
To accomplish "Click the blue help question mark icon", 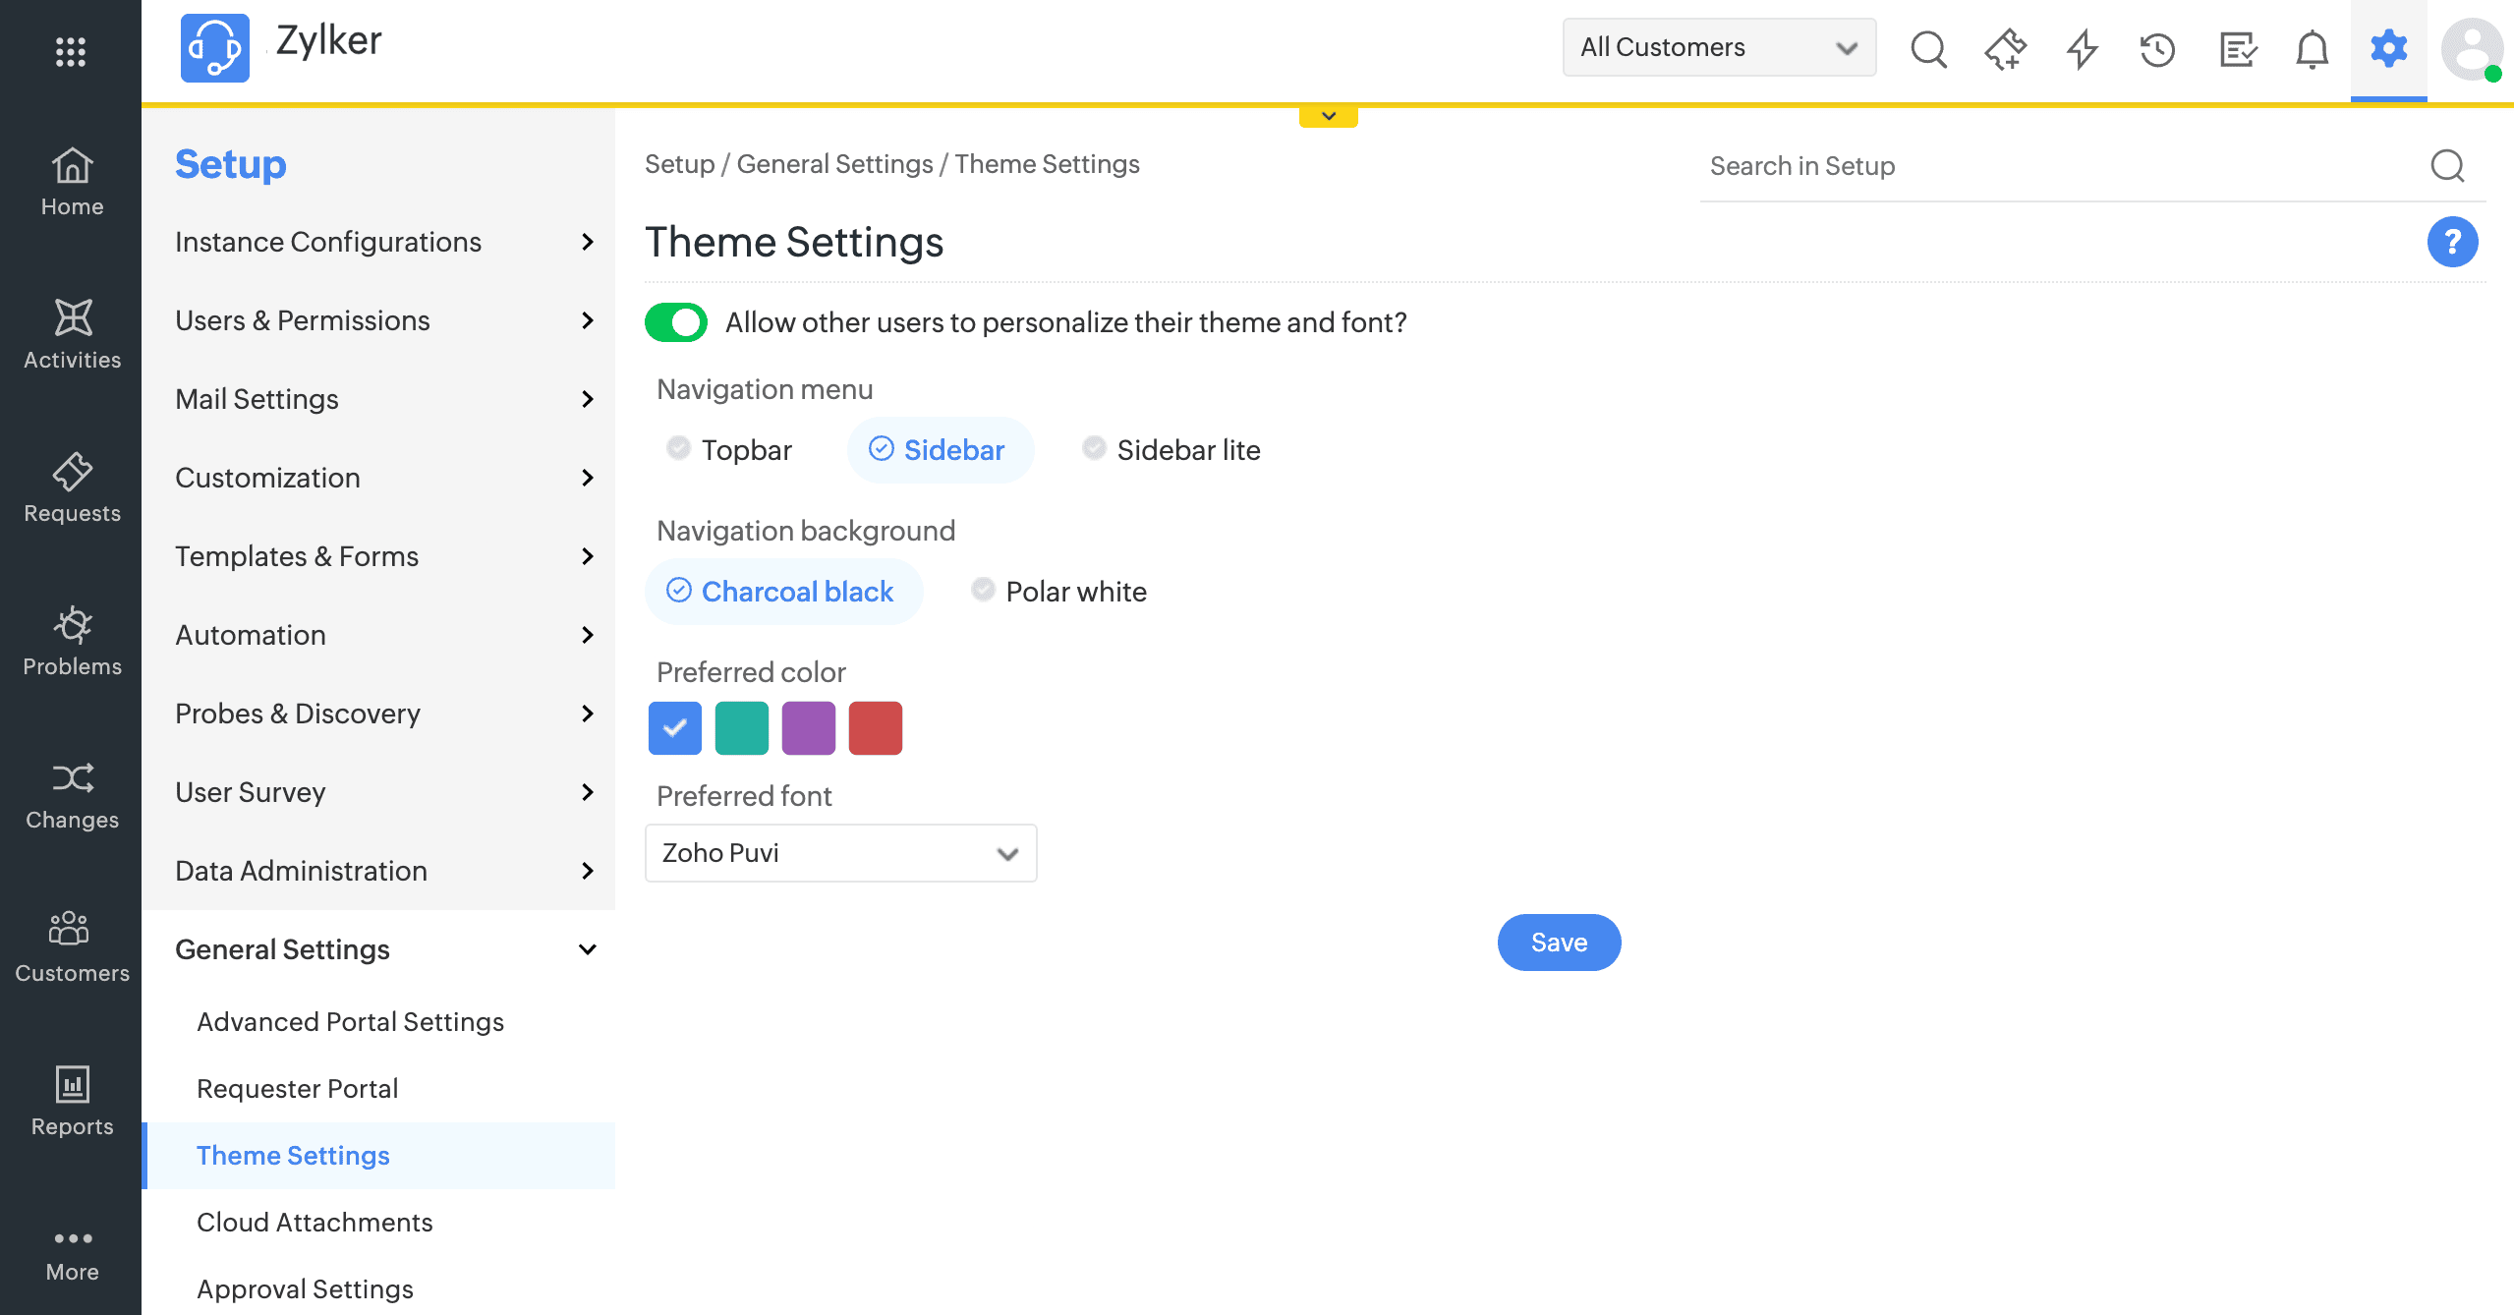I will coord(2452,242).
